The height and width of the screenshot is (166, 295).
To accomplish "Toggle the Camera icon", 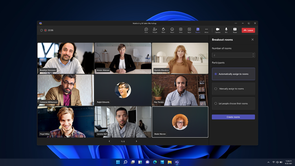I will [218, 30].
